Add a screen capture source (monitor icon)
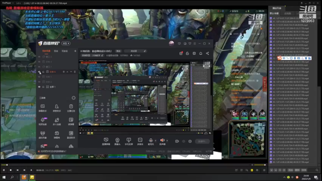The width and height of the screenshot is (322, 181). point(106,141)
